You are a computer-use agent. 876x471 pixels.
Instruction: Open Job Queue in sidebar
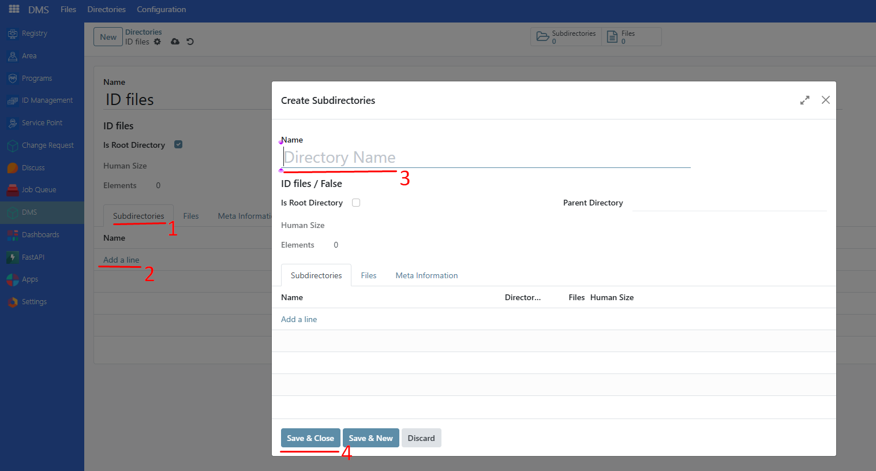(13, 190)
